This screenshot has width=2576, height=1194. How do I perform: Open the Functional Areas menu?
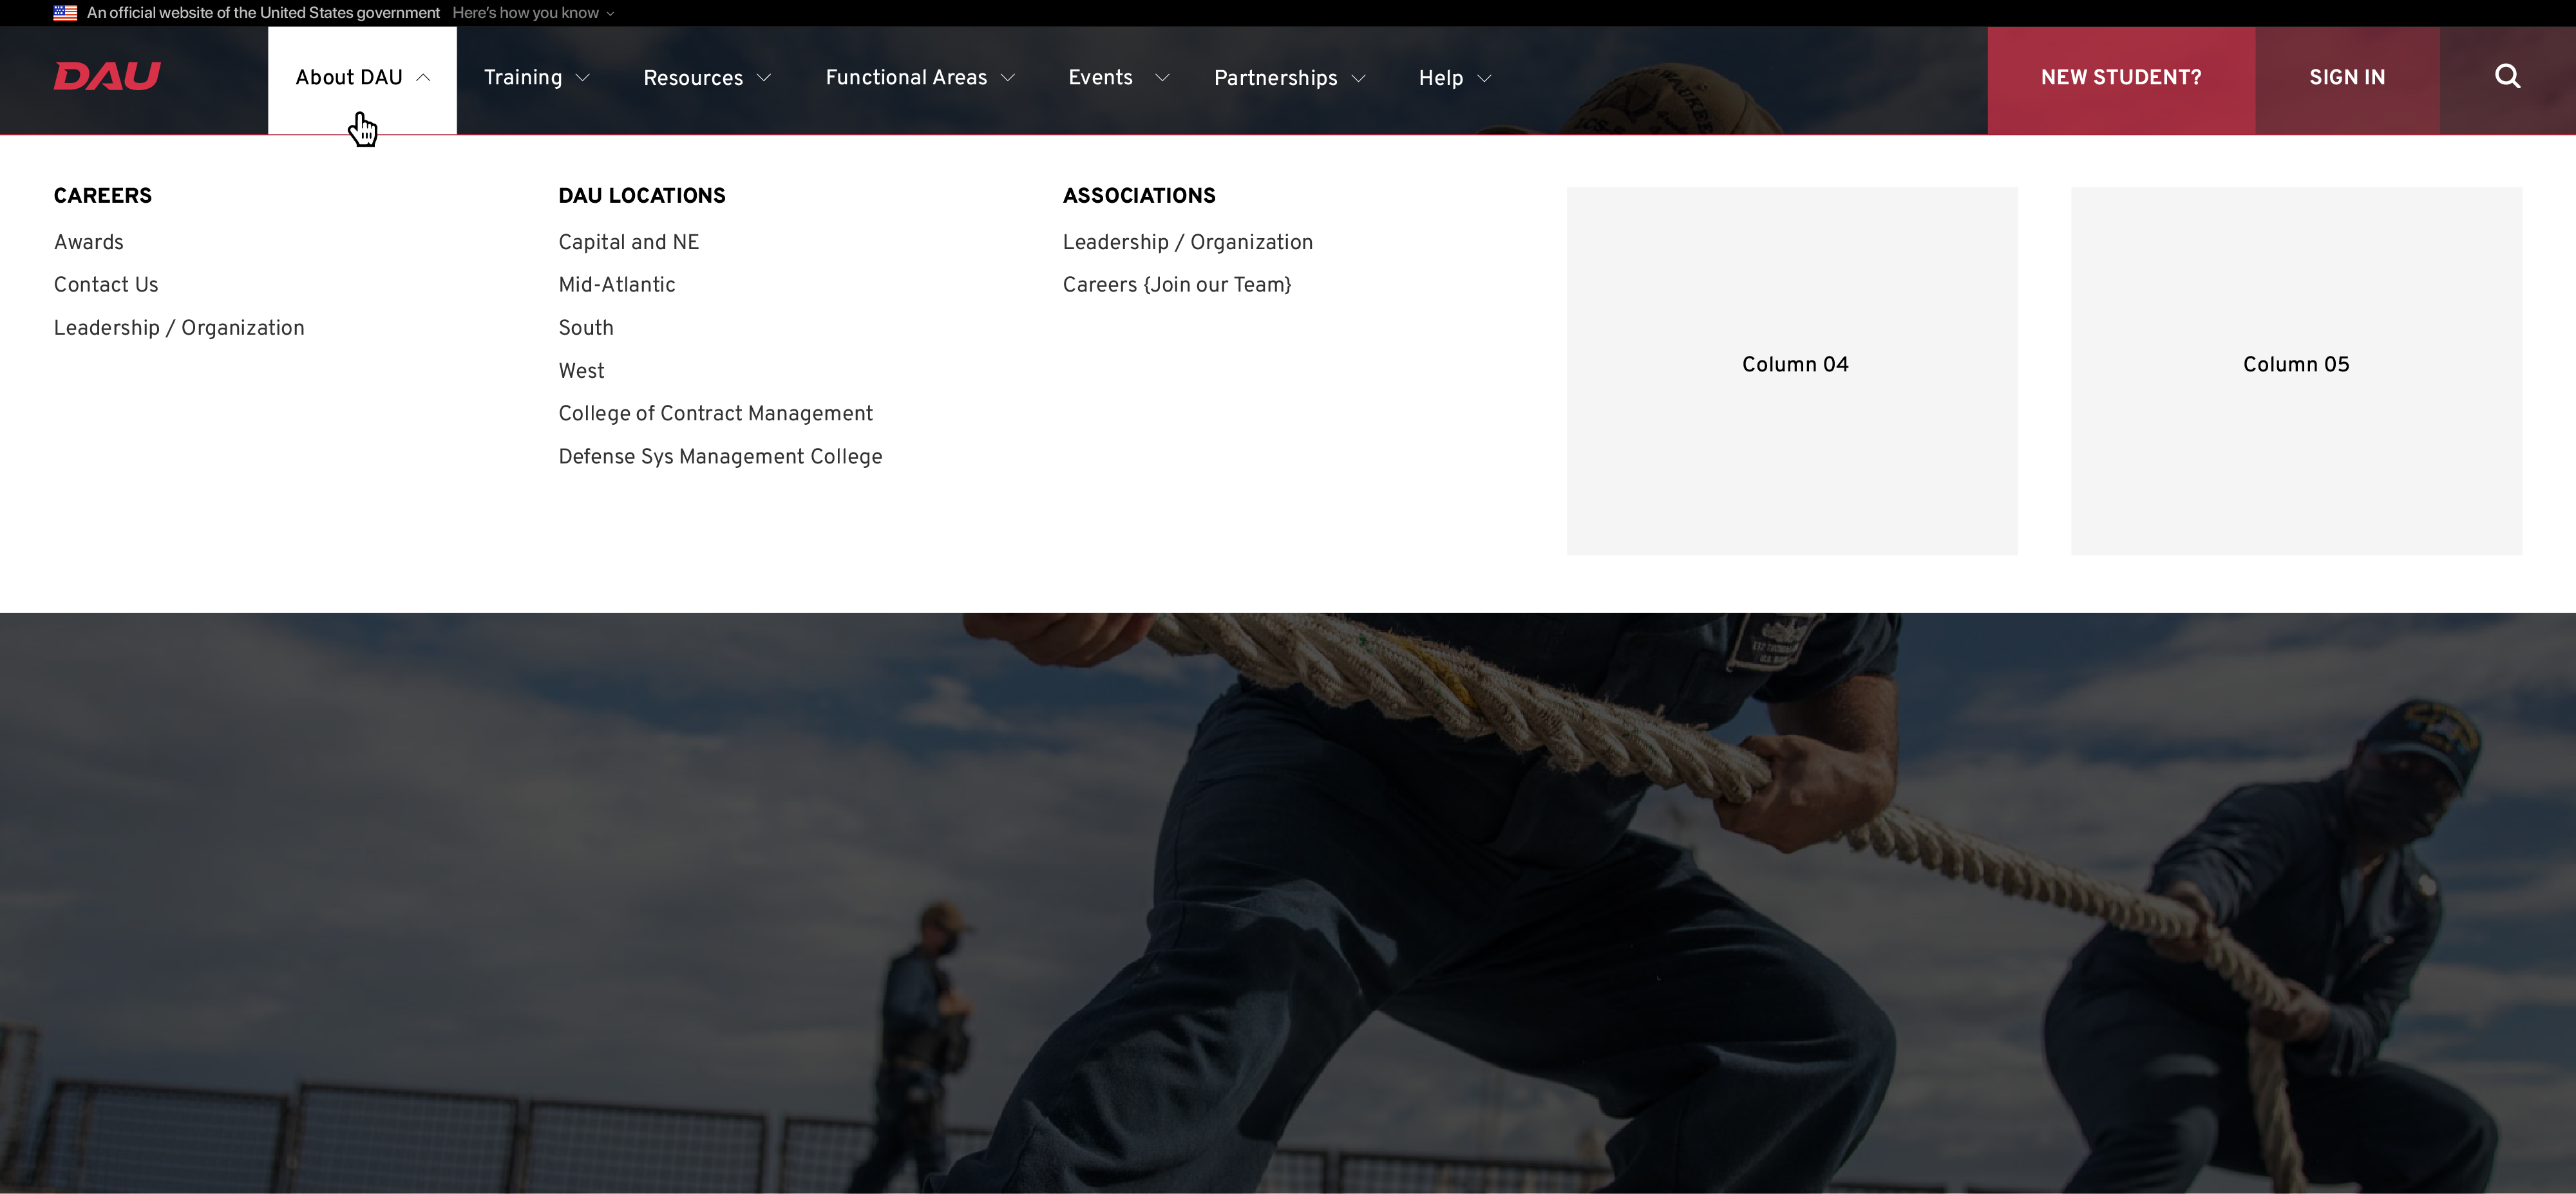coord(920,78)
